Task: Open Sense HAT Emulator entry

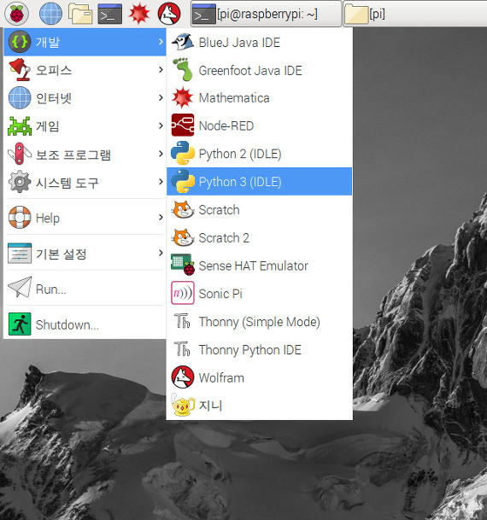Action: (x=259, y=266)
